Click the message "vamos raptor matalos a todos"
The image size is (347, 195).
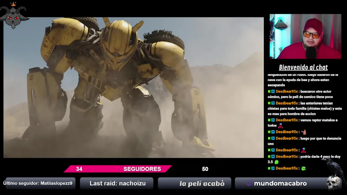[x=303, y=123]
